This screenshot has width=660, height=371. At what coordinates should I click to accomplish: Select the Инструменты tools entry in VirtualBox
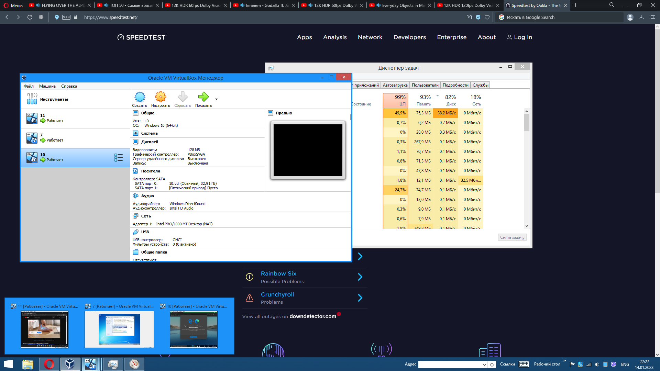75,99
